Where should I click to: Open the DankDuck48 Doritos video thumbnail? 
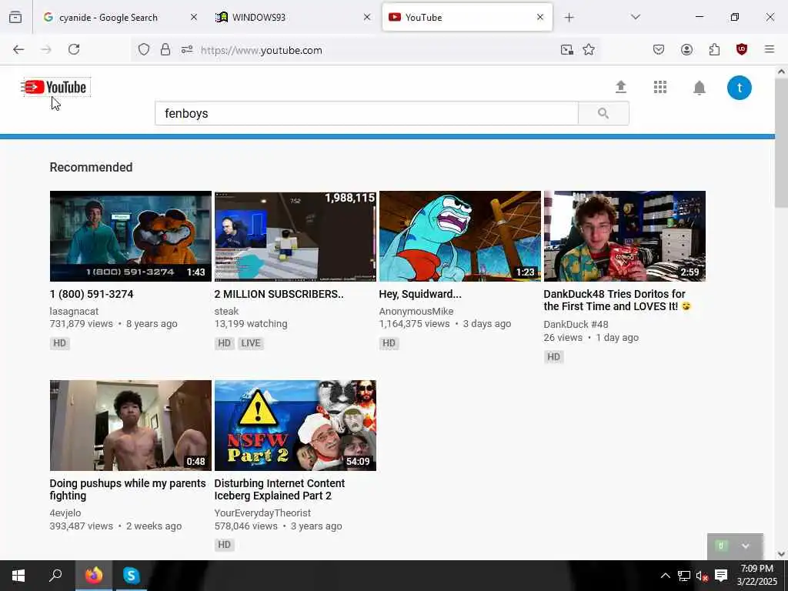[x=625, y=236]
